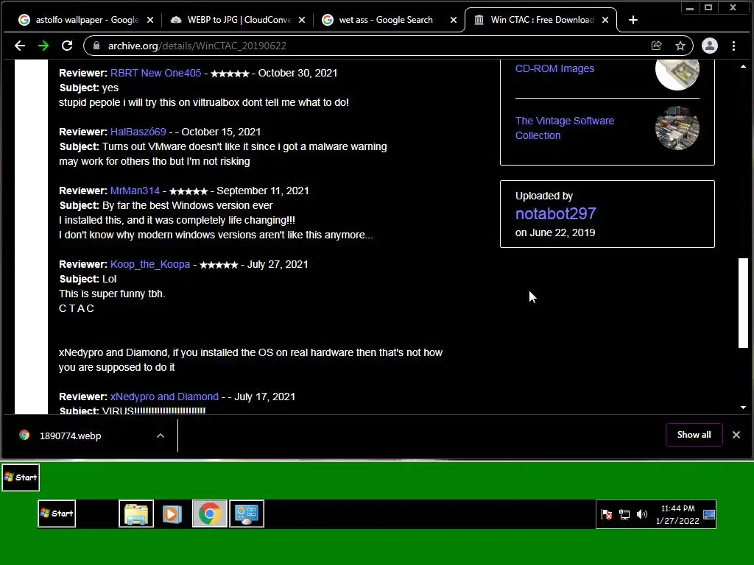Bookmark this page with star icon
Image resolution: width=754 pixels, height=565 pixels.
[680, 46]
